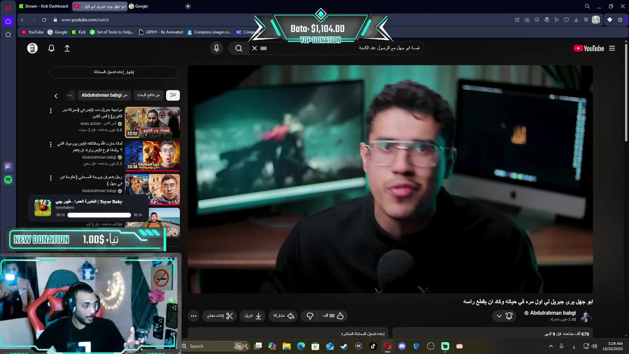Switch to the Google tab
The width and height of the screenshot is (629, 354).
click(142, 6)
